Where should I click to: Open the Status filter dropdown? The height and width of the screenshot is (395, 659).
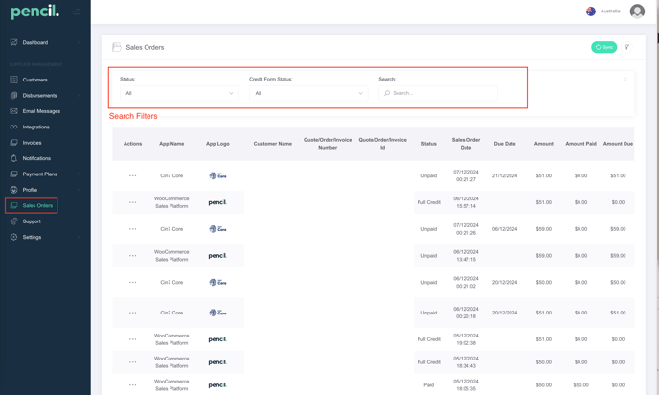(178, 93)
